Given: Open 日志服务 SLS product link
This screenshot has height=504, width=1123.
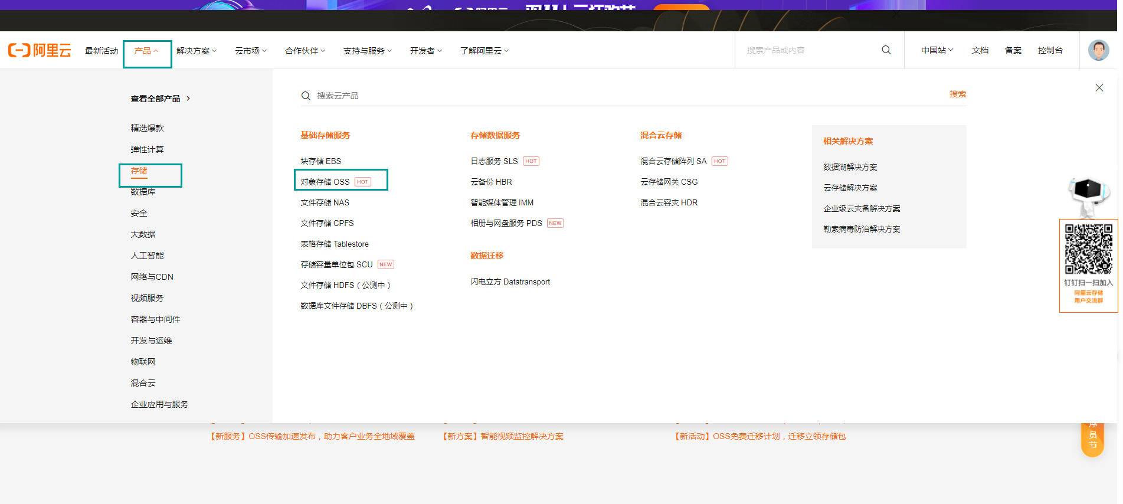Looking at the screenshot, I should click(x=494, y=161).
